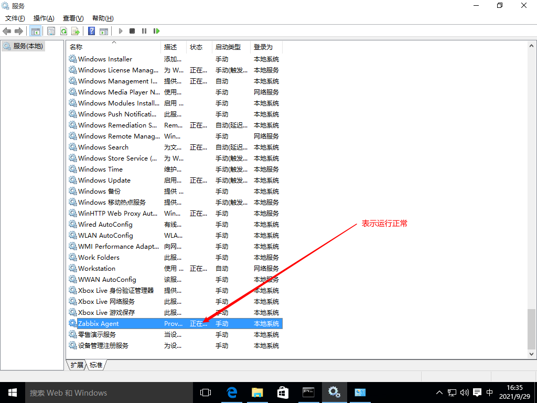This screenshot has width=537, height=403.
Task: Open the Properties toolbar icon
Action: pyautogui.click(x=51, y=31)
